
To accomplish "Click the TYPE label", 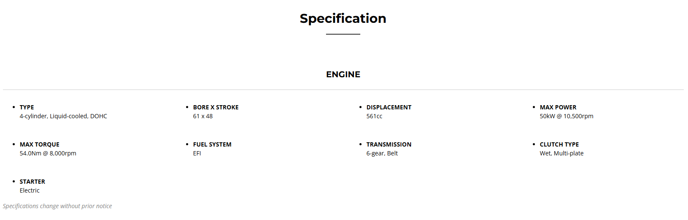I will (x=27, y=107).
